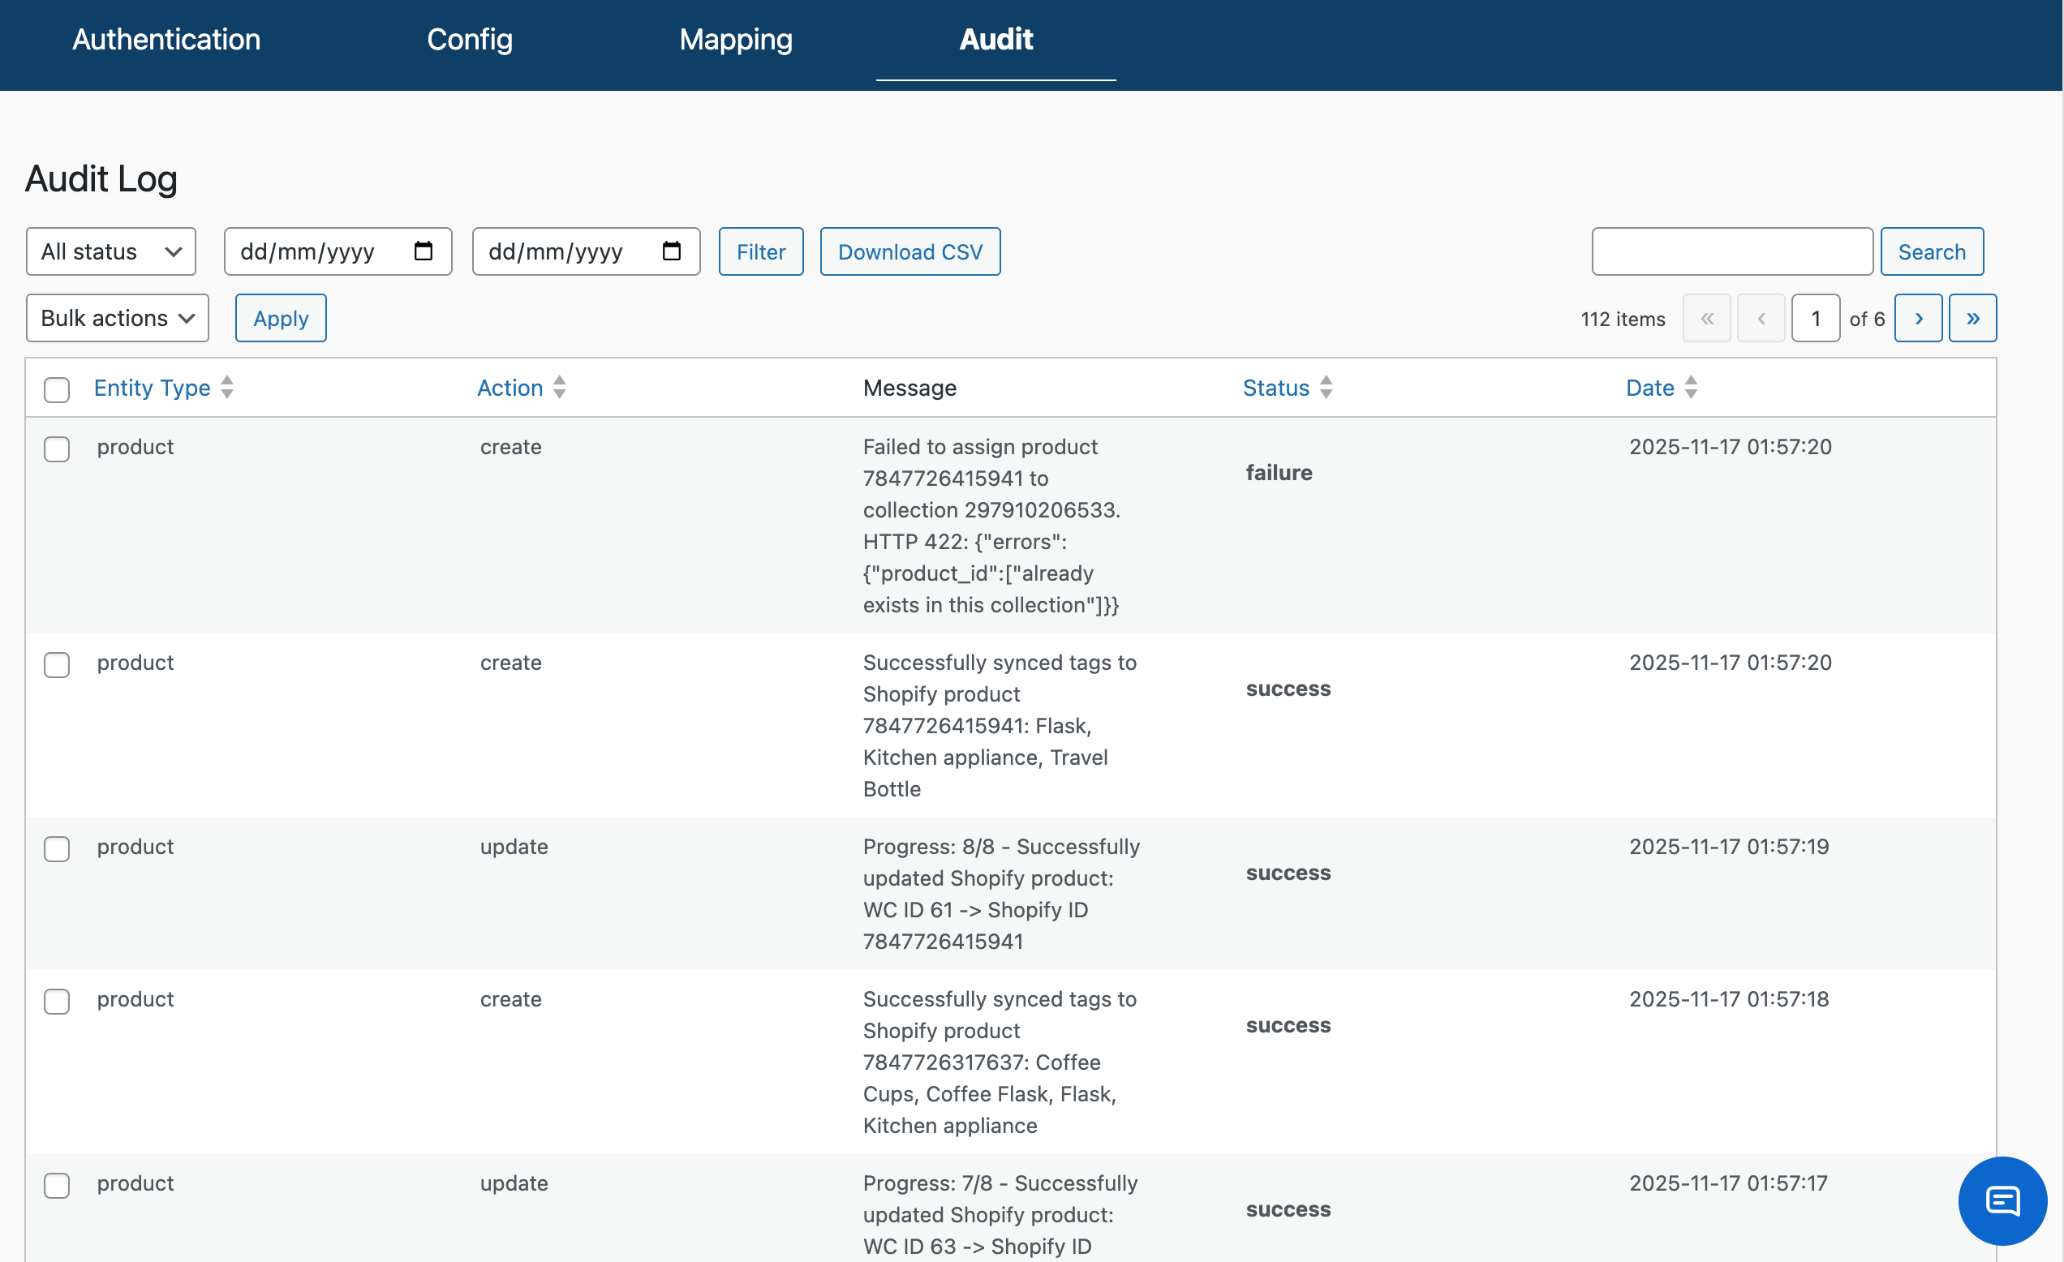
Task: Focus the audit log search field
Action: tap(1731, 251)
